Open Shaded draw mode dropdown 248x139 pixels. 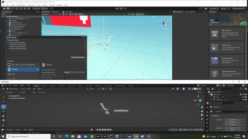(x=49, y=14)
